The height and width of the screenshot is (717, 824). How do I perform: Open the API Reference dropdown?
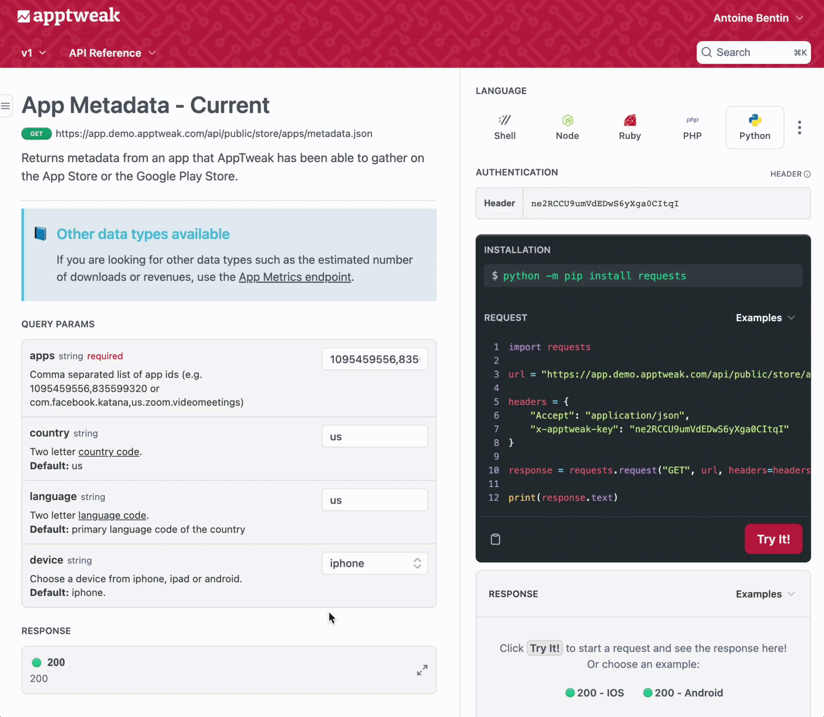coord(112,53)
